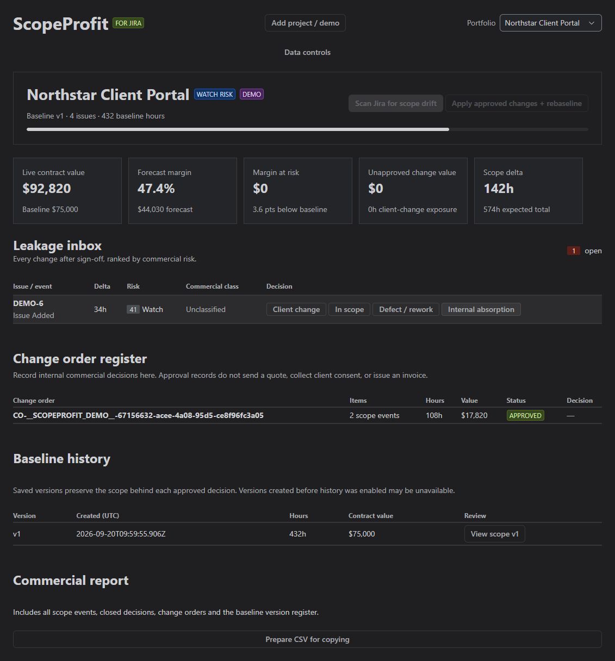Click Add project / demo button
615x661 pixels.
305,23
